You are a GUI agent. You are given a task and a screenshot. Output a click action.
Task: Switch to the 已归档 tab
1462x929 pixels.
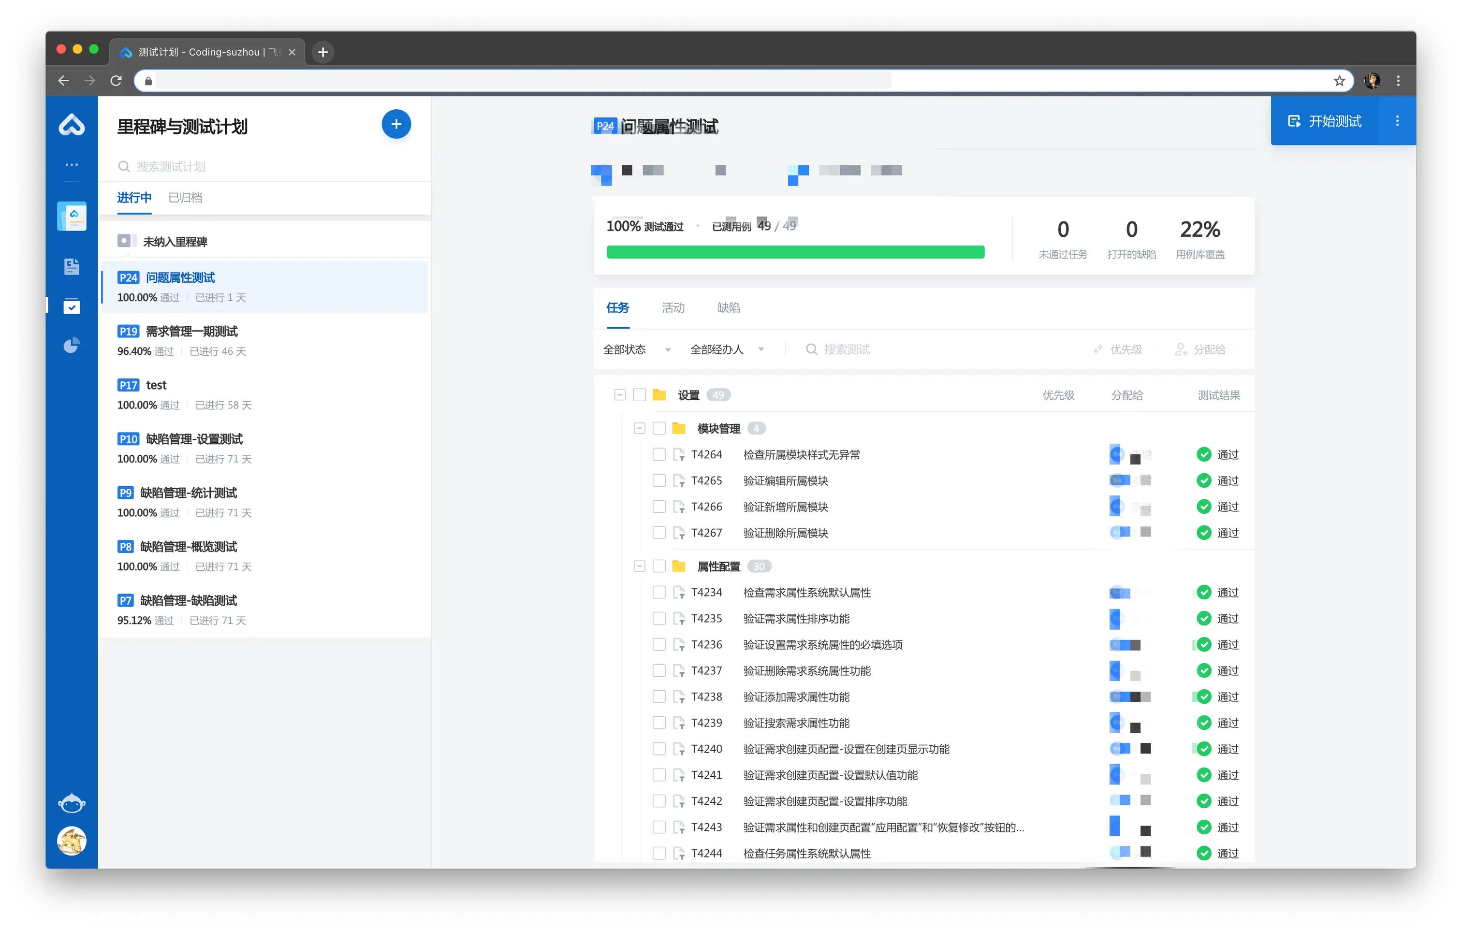click(x=185, y=197)
